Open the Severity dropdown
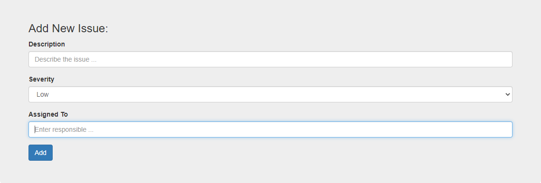Image resolution: width=541 pixels, height=183 pixels. pos(270,94)
